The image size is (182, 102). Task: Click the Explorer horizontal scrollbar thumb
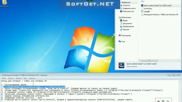coord(149,60)
